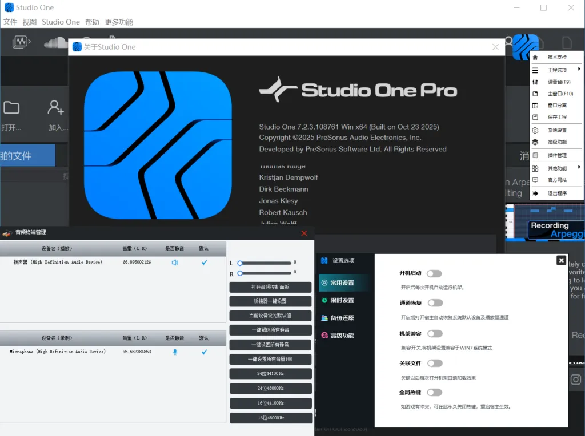
Task: Enable the 机架兼容 WIN7 compatibility toggle
Action: point(434,333)
